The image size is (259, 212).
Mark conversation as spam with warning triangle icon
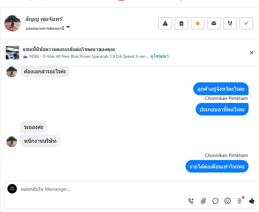(165, 23)
